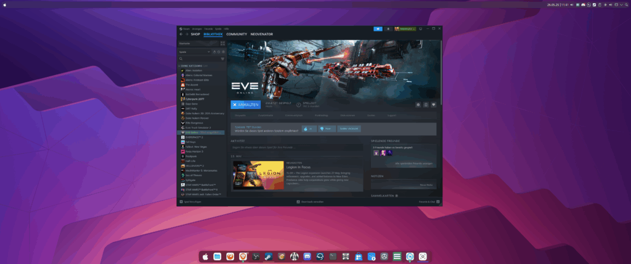The image size is (631, 264).
Task: Open the Hilfe menu
Action: click(x=227, y=29)
